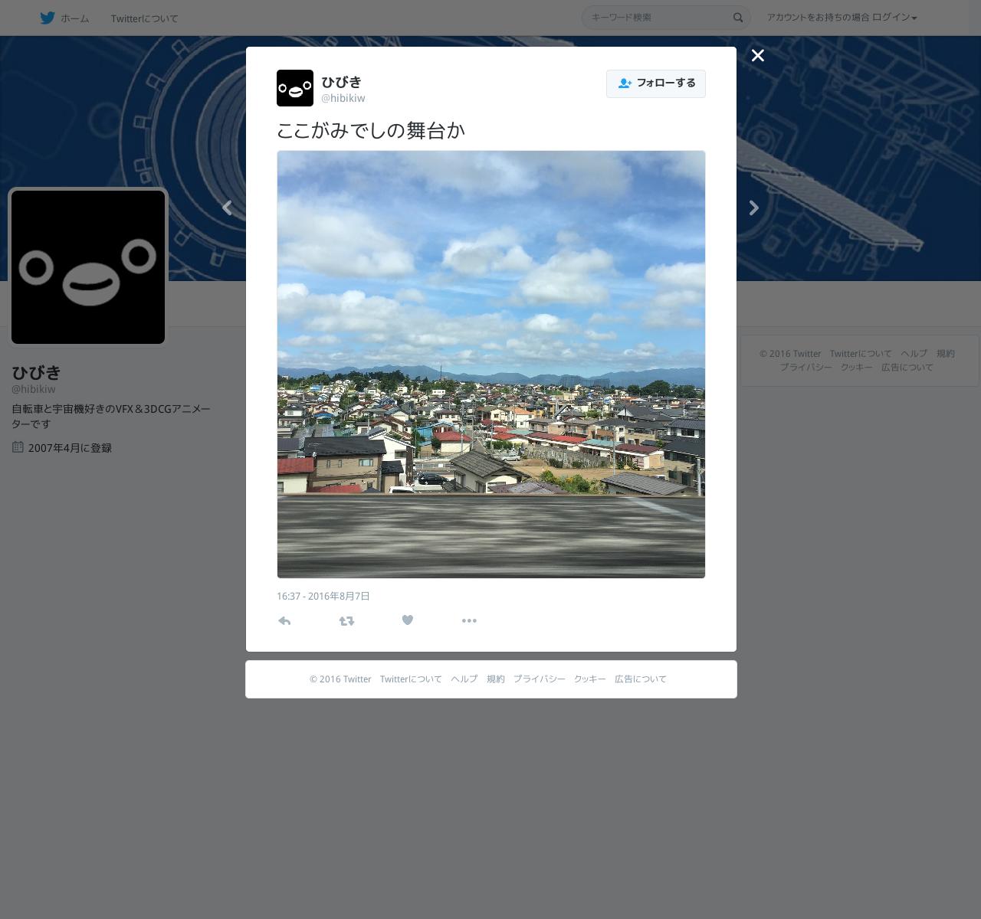Image resolution: width=981 pixels, height=919 pixels.
Task: Open ヘルプ link in overlay footer
Action: click(x=464, y=679)
